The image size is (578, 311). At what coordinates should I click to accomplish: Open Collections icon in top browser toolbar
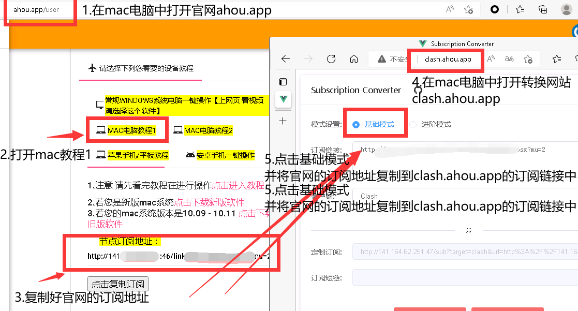[543, 9]
